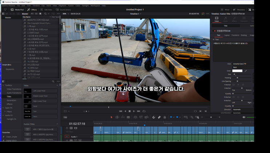
Task: Switch to the Transform tab in the Inspector
Action: [x=235, y=35]
